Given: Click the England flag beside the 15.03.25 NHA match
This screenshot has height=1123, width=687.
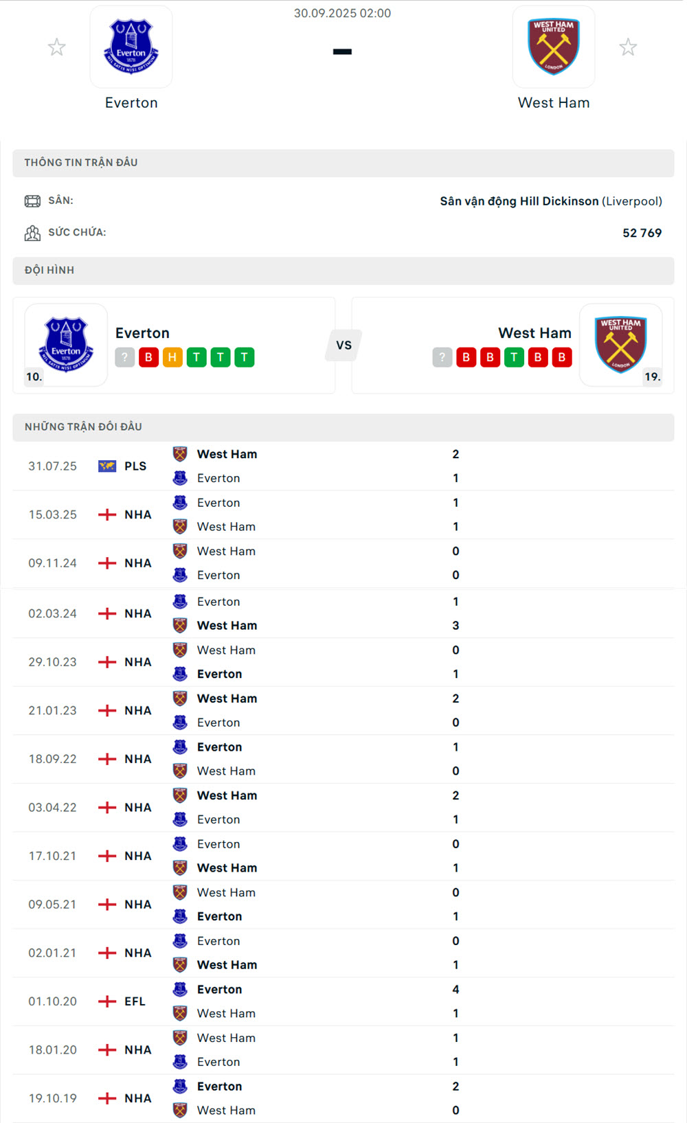Looking at the screenshot, I should (107, 514).
